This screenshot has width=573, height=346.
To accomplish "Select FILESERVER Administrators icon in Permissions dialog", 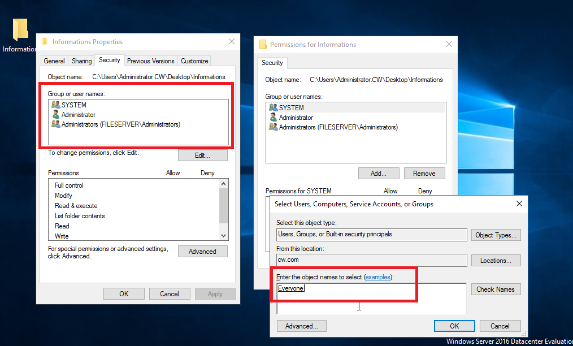I will pyautogui.click(x=274, y=127).
